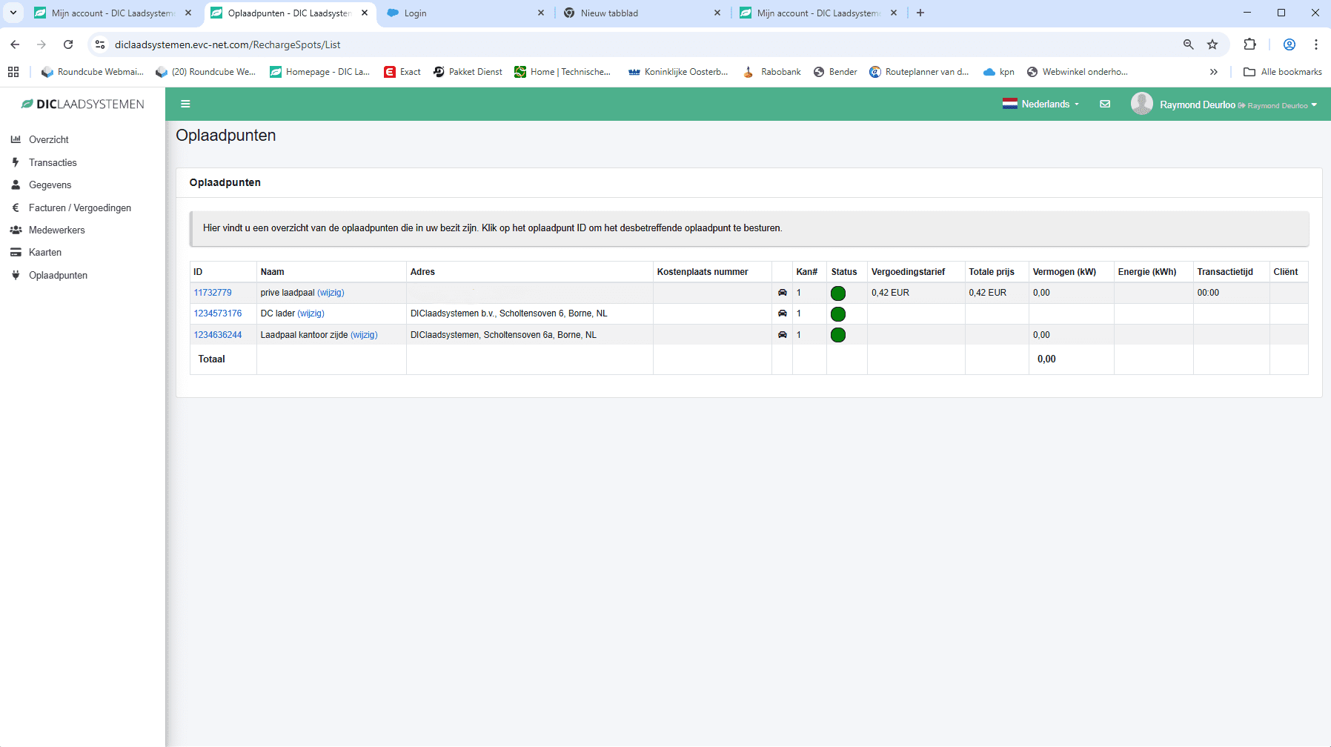1331x747 pixels.
Task: Open the browser extensions puzzle icon
Action: tap(1250, 44)
